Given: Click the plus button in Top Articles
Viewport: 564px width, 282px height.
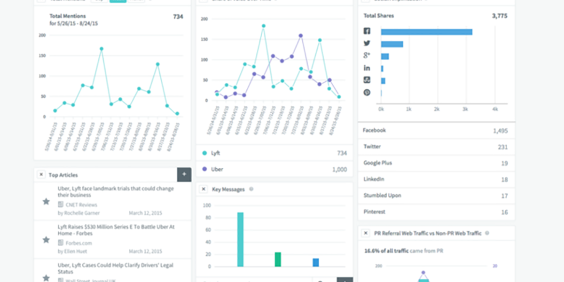Looking at the screenshot, I should click(x=184, y=174).
